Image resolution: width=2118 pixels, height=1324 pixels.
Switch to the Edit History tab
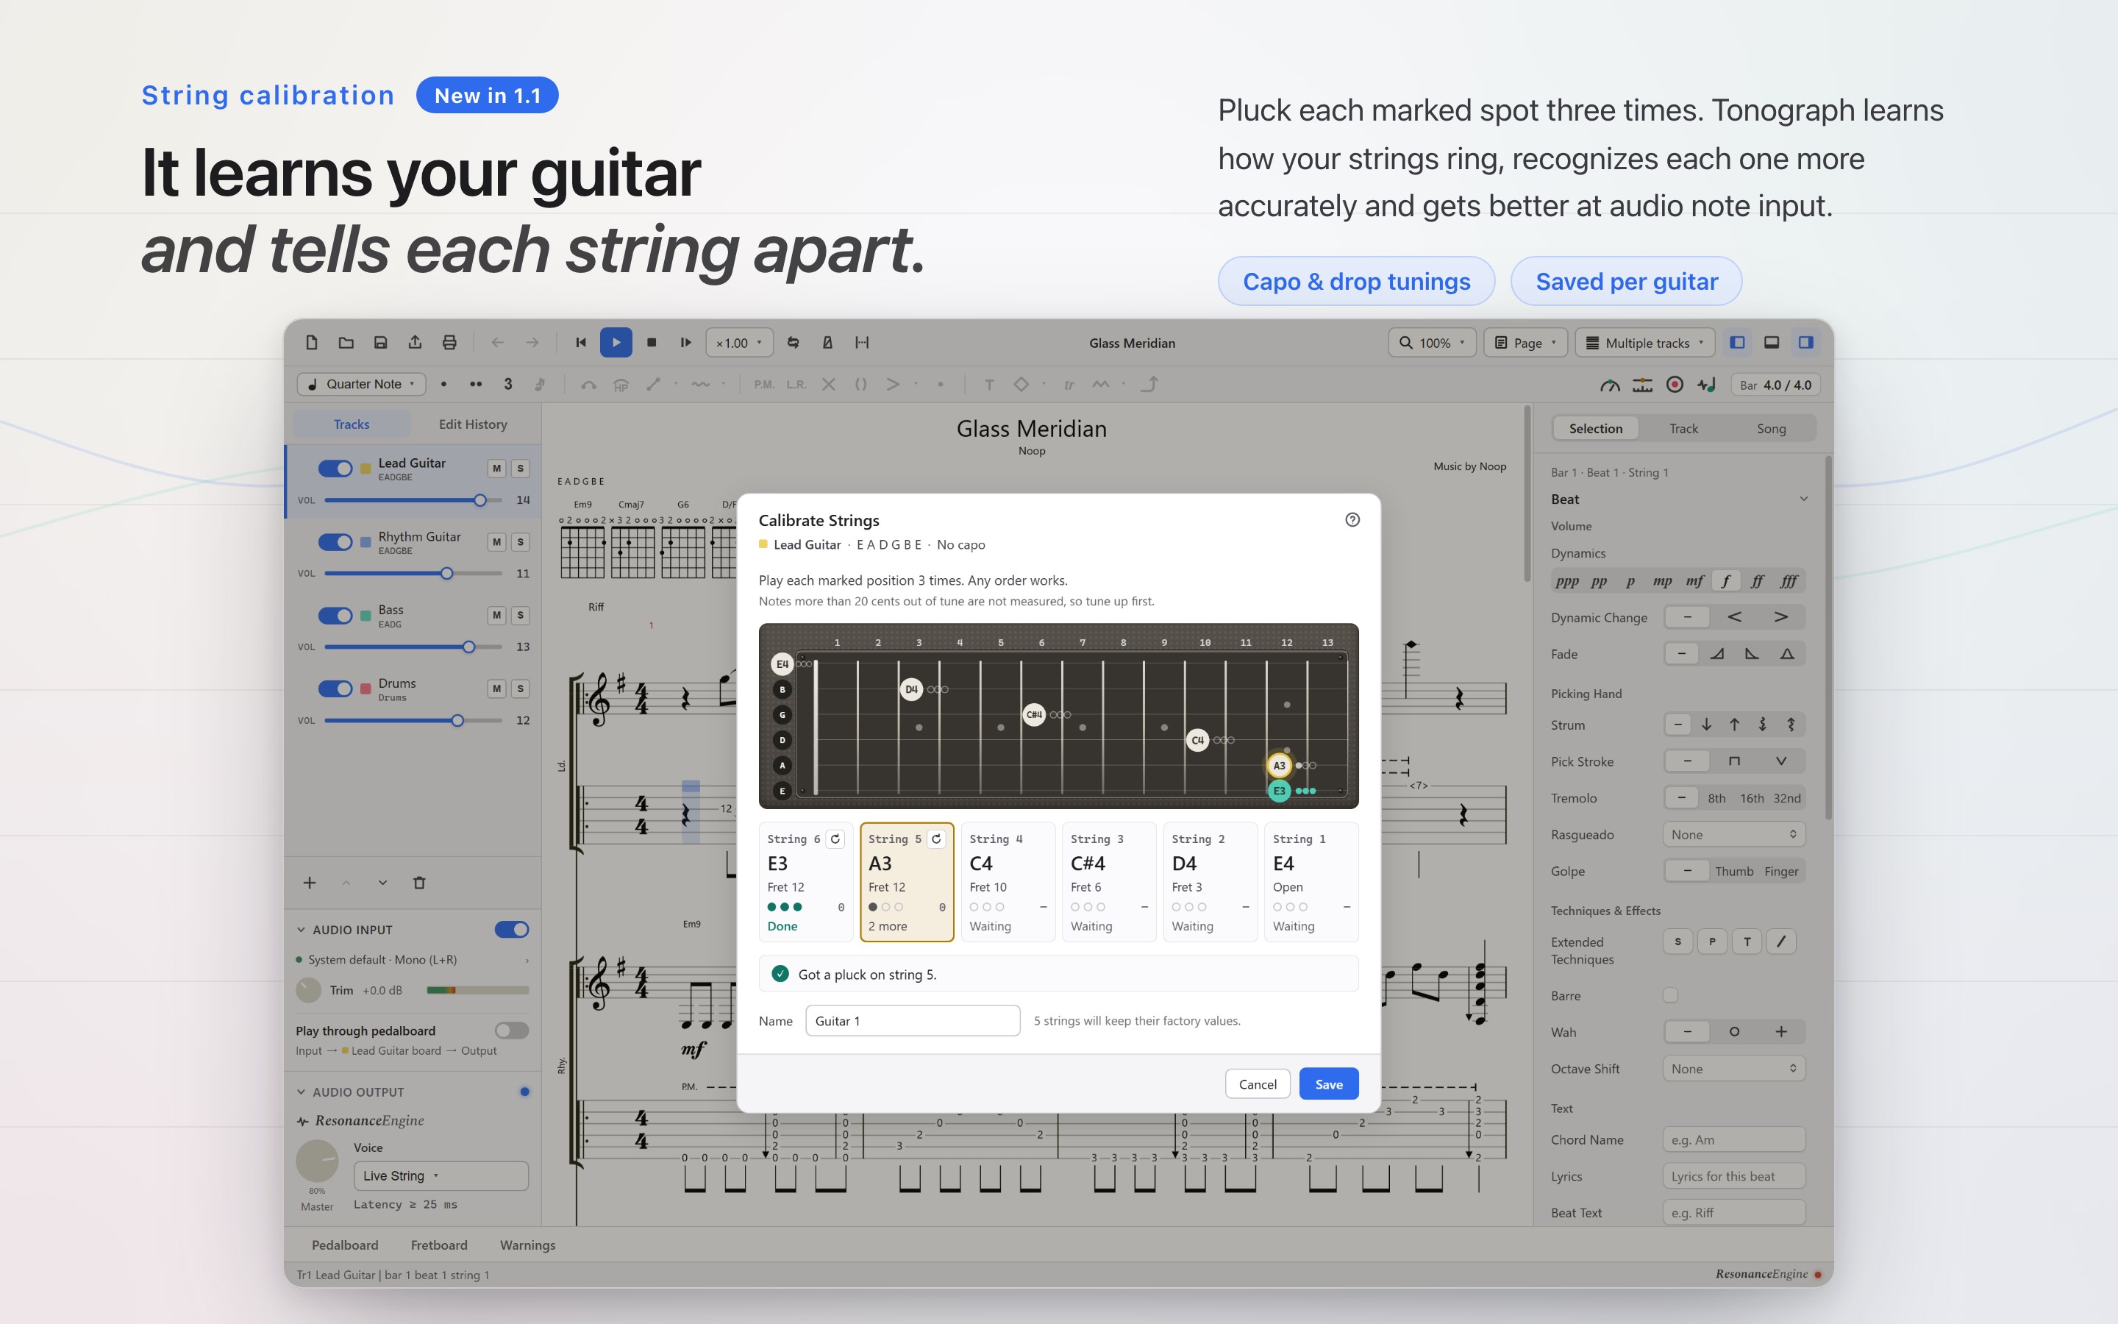(x=473, y=424)
